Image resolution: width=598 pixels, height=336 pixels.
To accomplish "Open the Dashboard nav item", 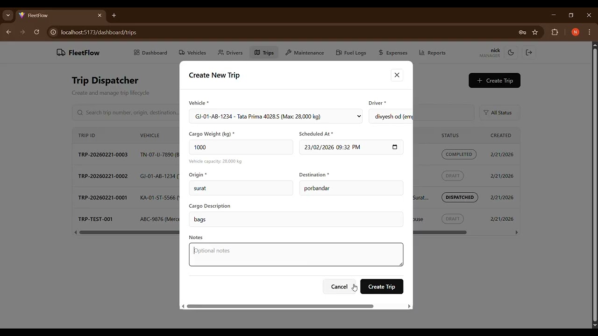I will click(x=150, y=53).
